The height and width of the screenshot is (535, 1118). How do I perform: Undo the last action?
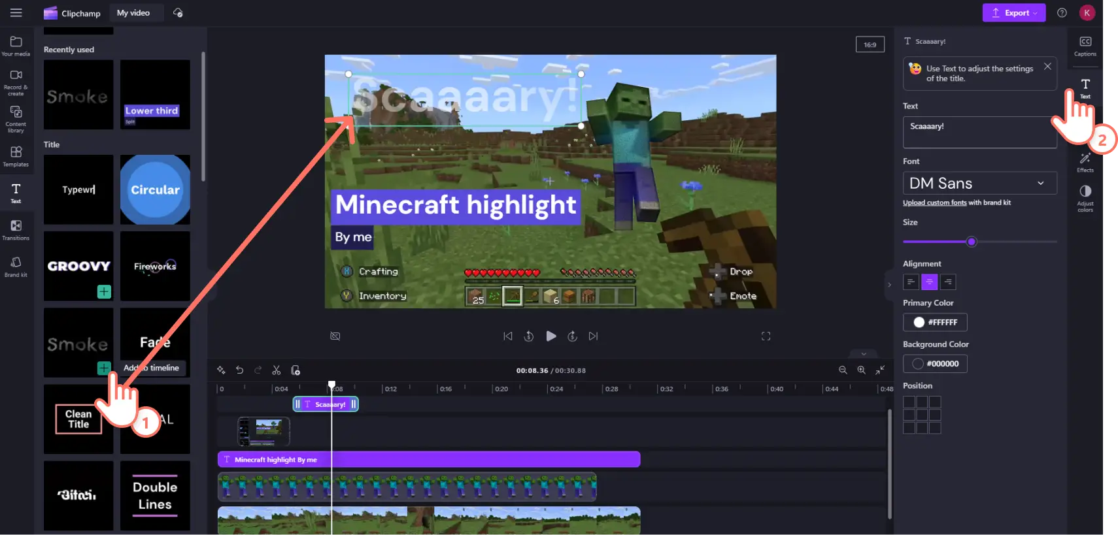[x=239, y=370]
